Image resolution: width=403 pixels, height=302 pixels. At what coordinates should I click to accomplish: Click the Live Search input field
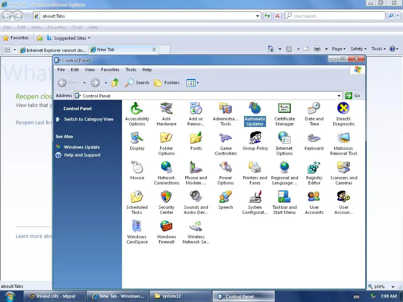(335, 16)
